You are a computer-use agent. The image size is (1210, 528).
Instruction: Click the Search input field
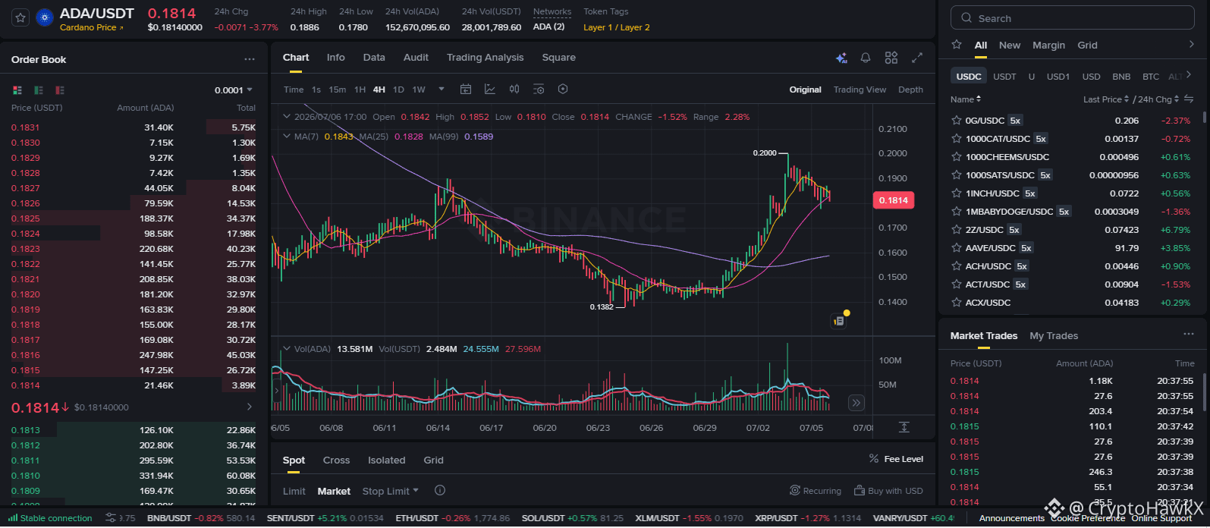click(1073, 18)
